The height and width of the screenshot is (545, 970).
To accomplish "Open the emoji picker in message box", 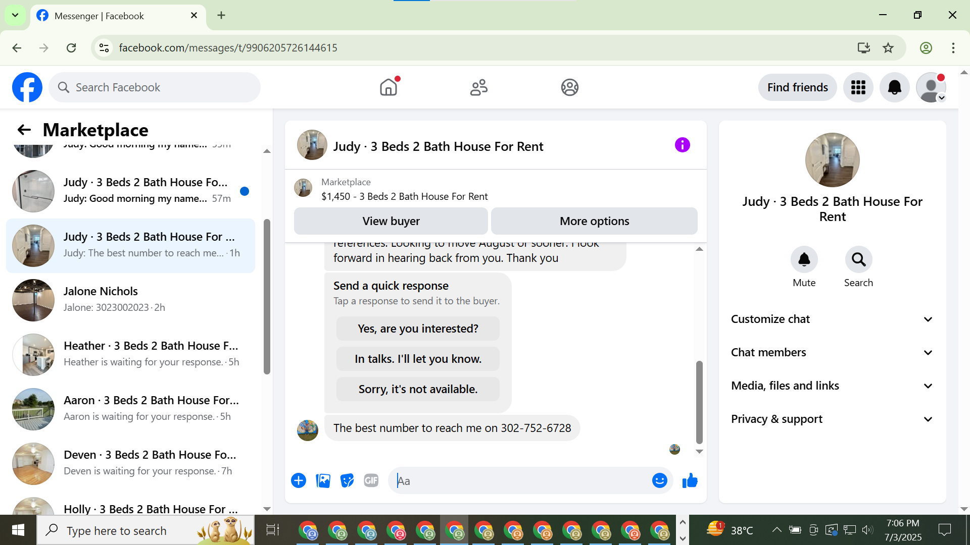I will pos(659,481).
